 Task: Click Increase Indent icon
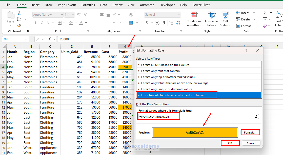[x=122, y=22]
